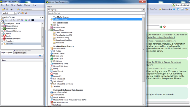The image size is (190, 107).
Task: Open the Window menu
Action: click(27, 5)
